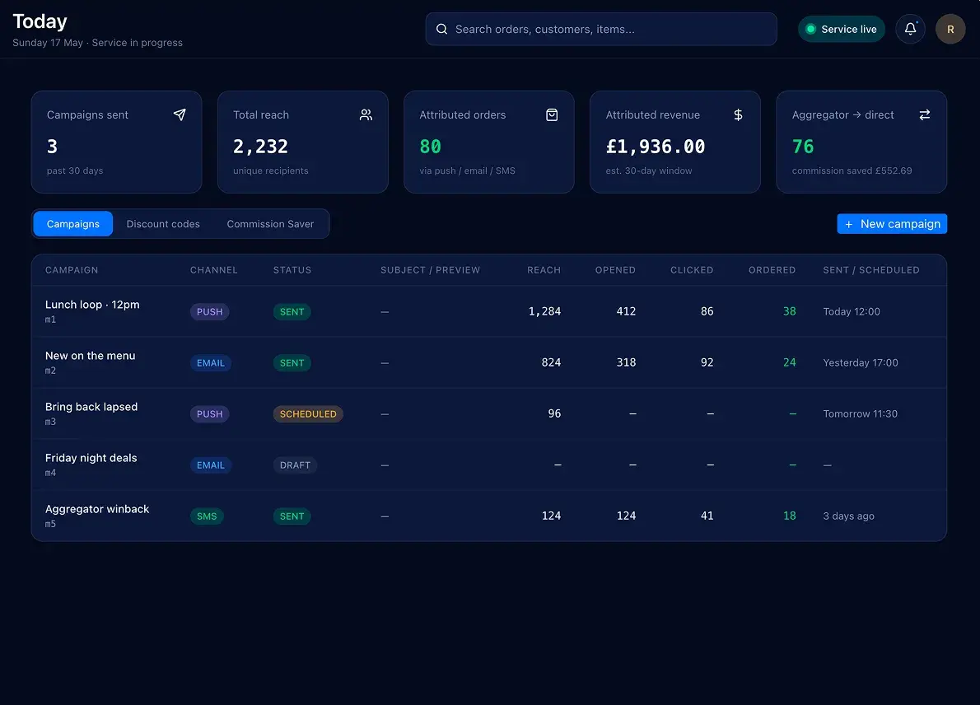Click the Aggregator to direct swap icon
Viewport: 980px width, 705px height.
click(924, 114)
